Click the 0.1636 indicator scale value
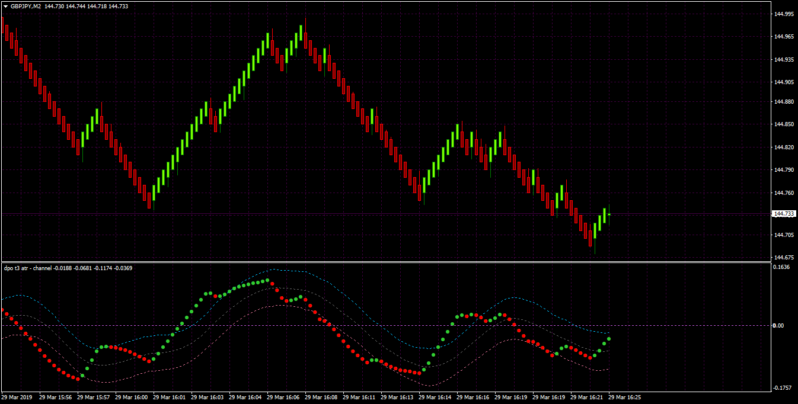This screenshot has height=404, width=798. [782, 267]
